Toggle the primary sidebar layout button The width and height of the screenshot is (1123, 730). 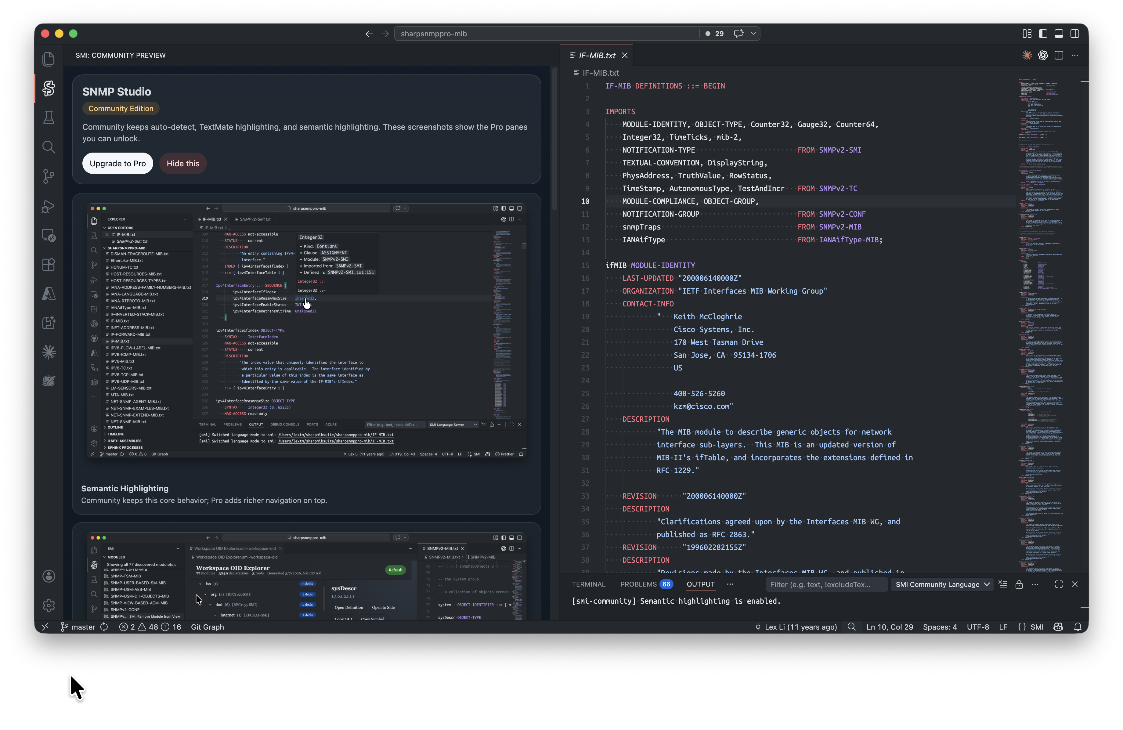click(1043, 34)
